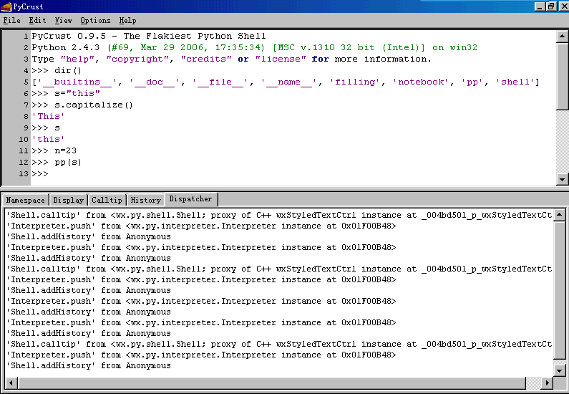Open the View menu
This screenshot has height=394, width=569.
63,21
